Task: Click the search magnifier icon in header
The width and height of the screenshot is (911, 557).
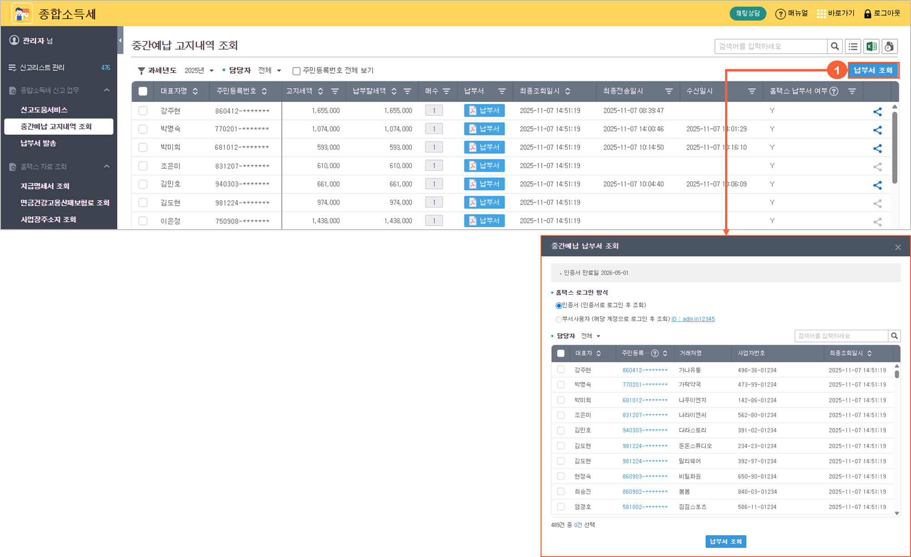Action: pyautogui.click(x=835, y=46)
